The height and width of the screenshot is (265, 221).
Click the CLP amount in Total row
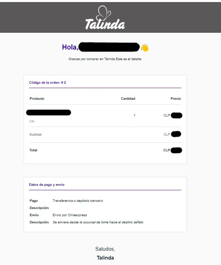coord(172,150)
